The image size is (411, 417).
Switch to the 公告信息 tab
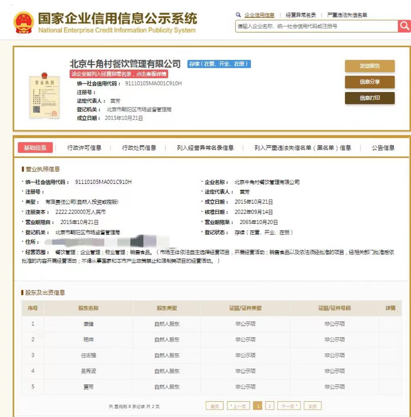click(383, 148)
